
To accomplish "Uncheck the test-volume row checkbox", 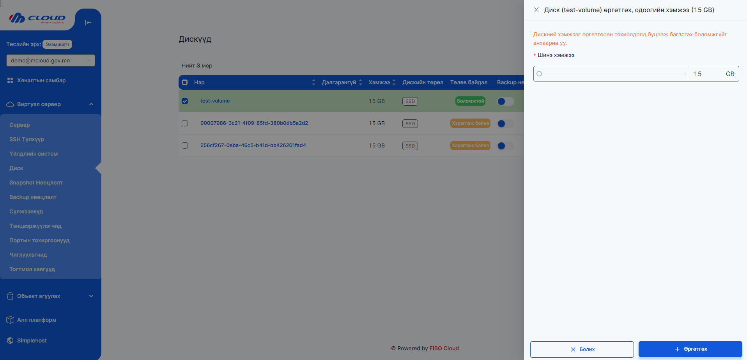I will pyautogui.click(x=185, y=101).
